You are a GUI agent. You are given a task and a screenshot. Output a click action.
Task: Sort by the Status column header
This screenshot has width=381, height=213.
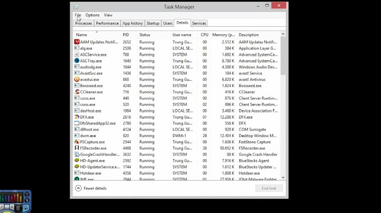[x=154, y=35]
